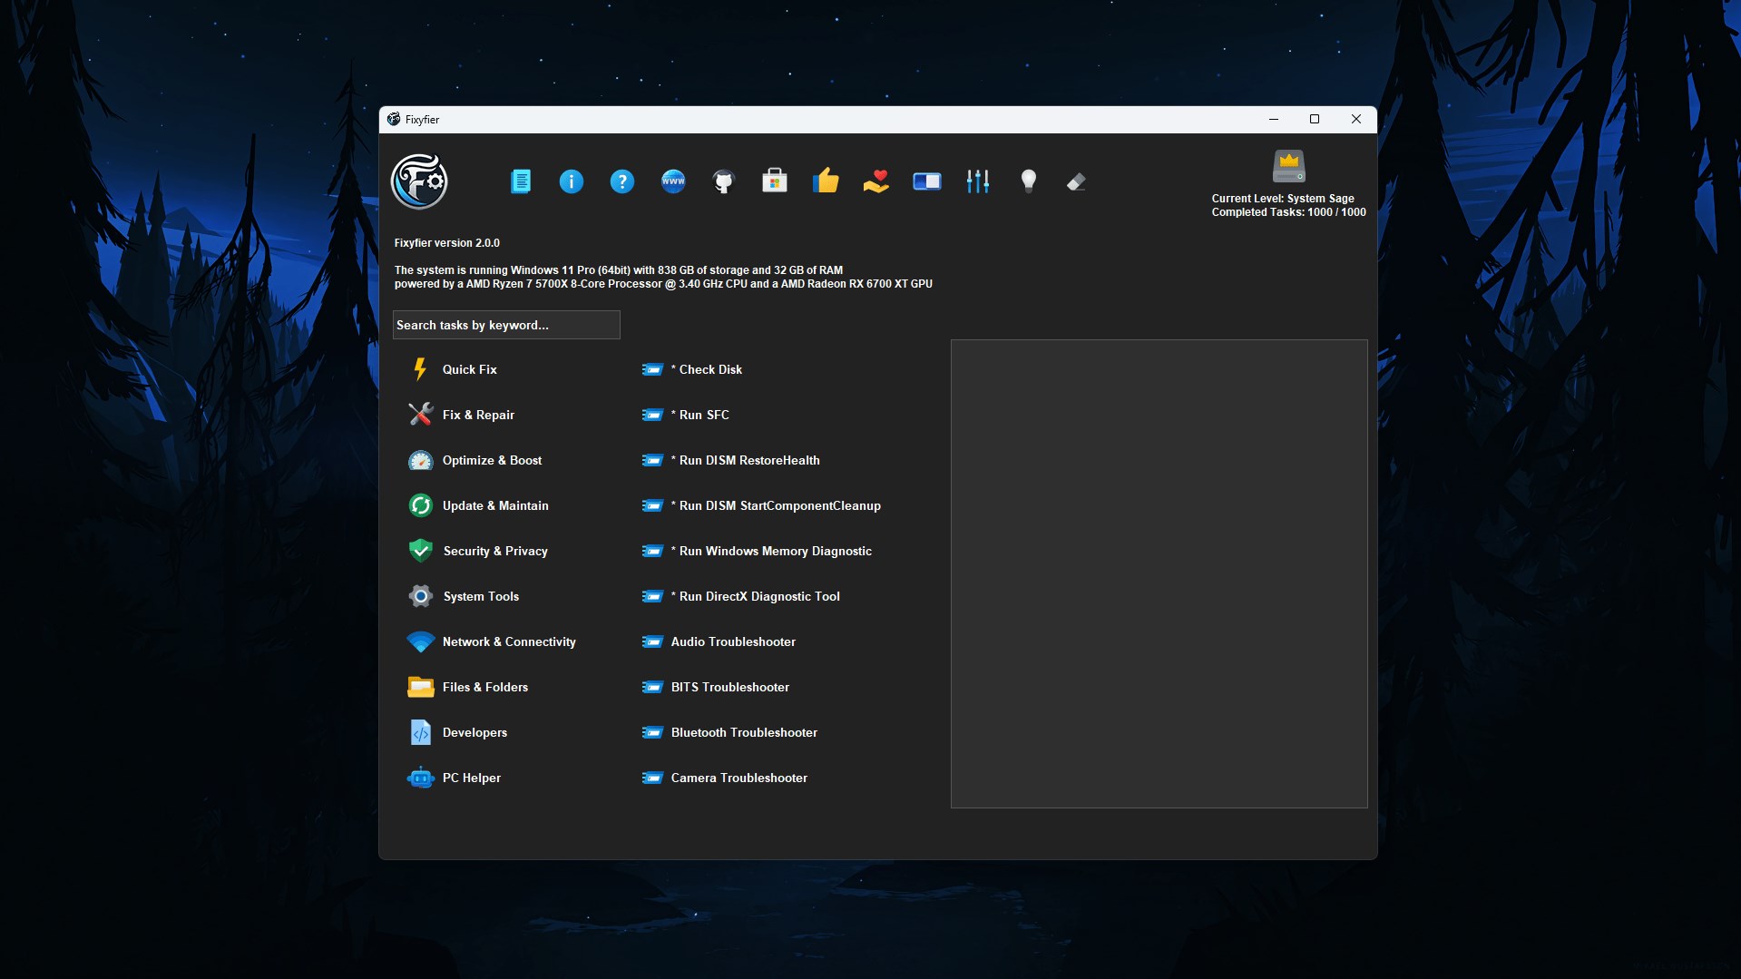The image size is (1741, 979).
Task: Click the search tasks by keyword field
Action: (506, 325)
